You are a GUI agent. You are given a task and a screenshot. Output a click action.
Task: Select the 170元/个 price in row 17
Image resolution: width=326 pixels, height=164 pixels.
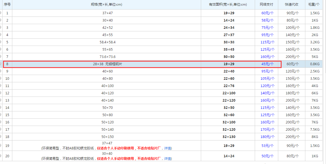pyautogui.click(x=268, y=130)
